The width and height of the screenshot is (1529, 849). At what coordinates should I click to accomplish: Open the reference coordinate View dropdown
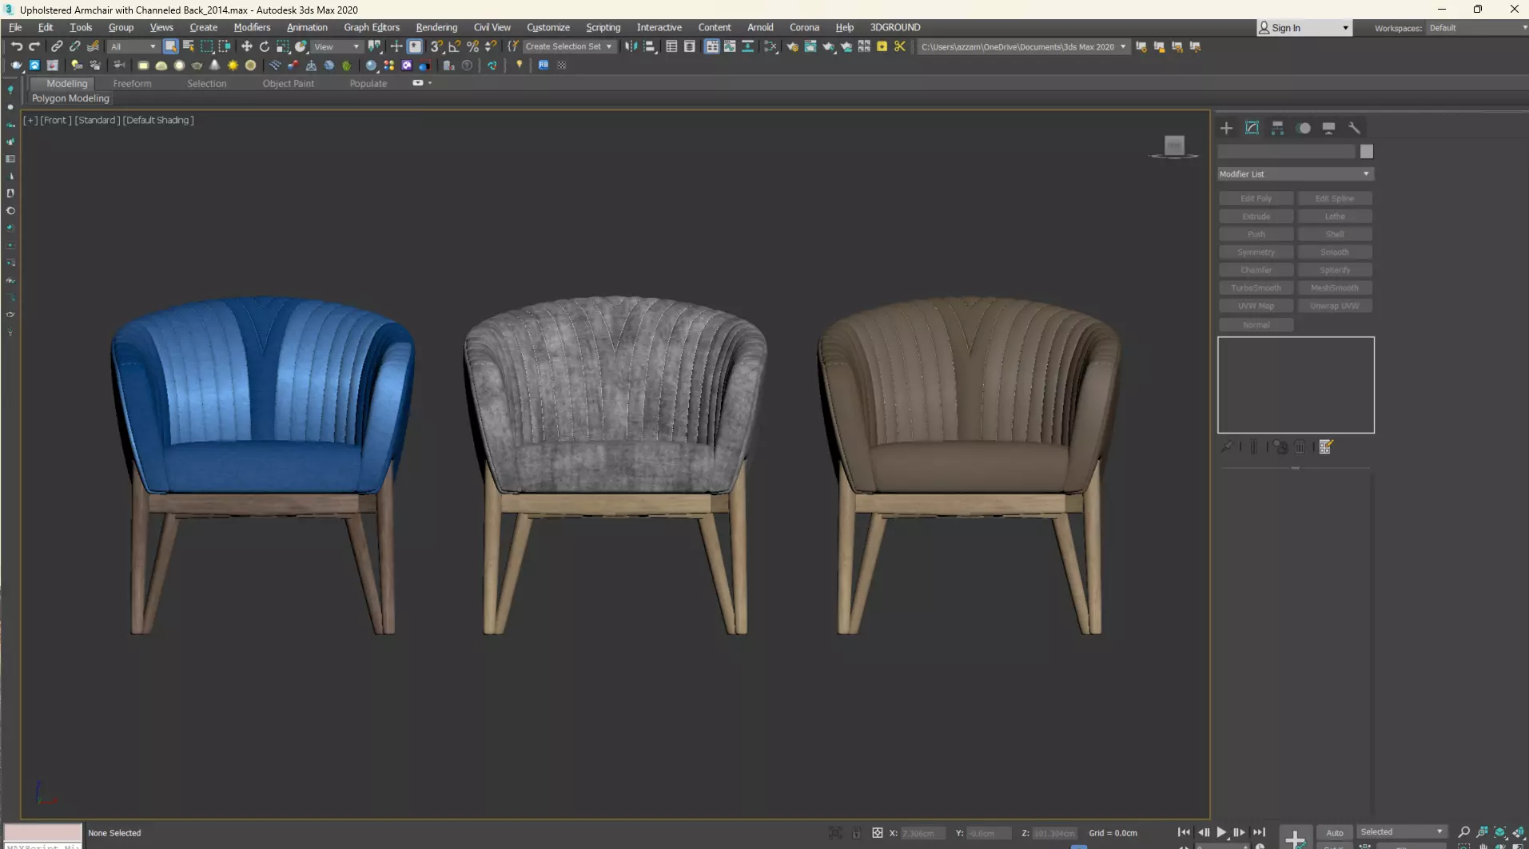coord(336,46)
